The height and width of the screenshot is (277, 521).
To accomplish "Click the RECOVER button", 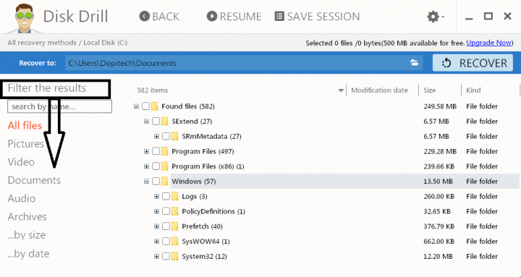I will pos(473,63).
